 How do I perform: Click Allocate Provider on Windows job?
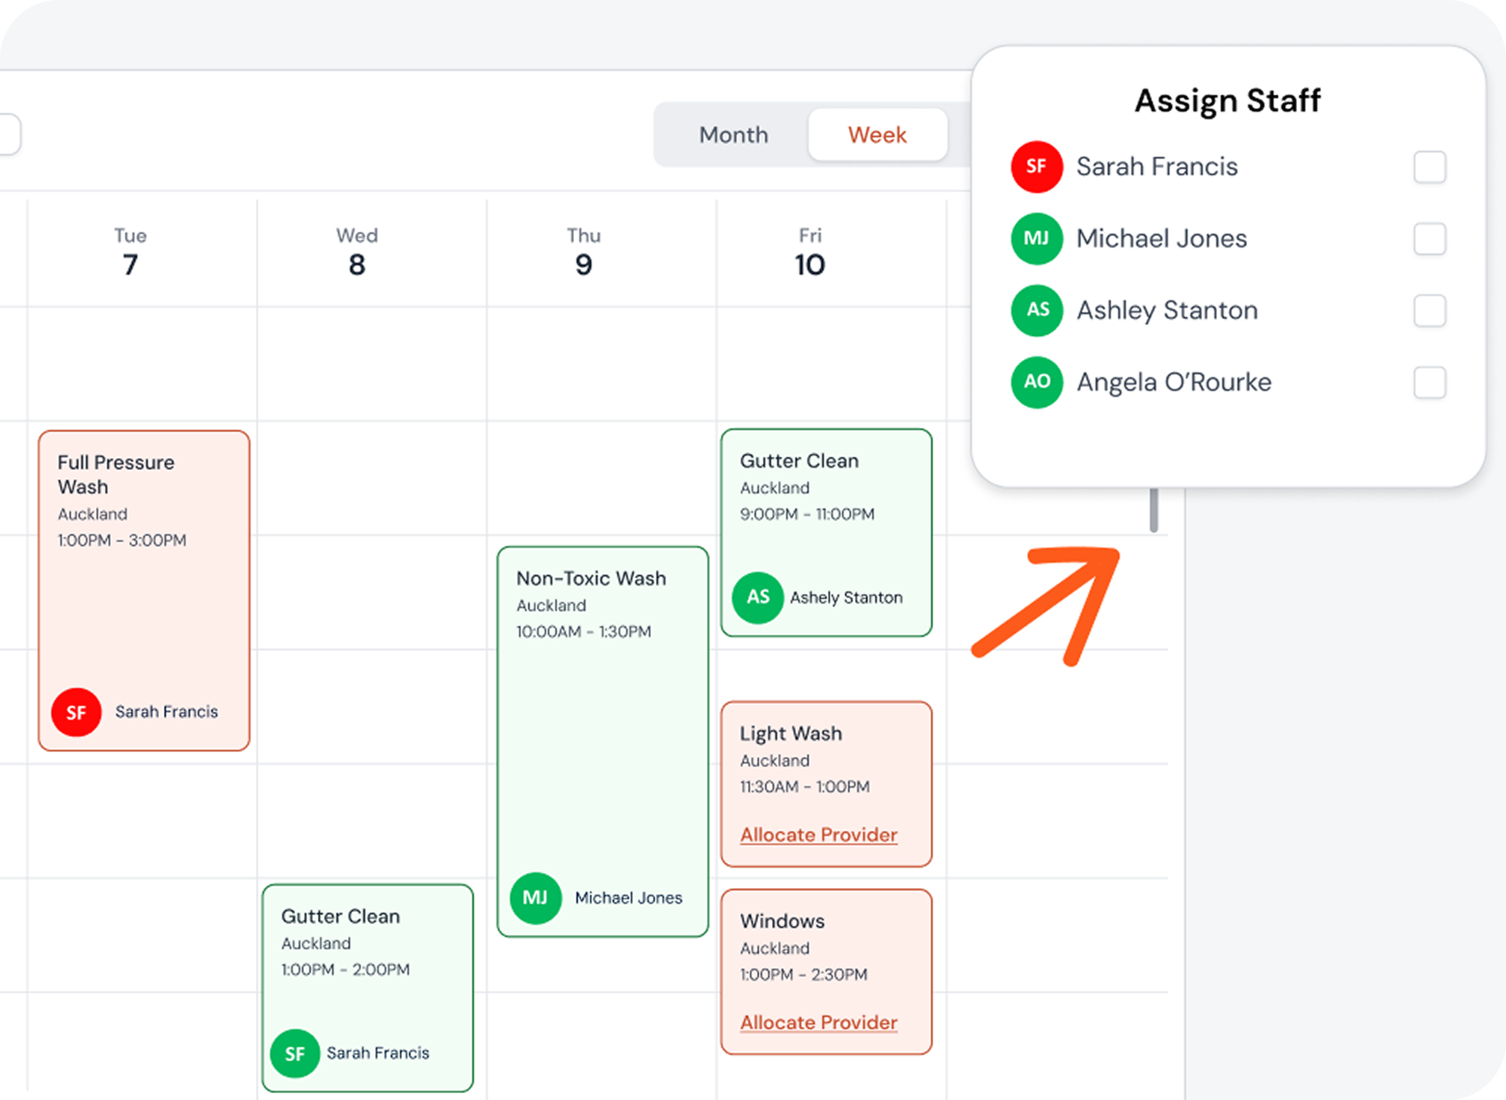click(819, 1022)
